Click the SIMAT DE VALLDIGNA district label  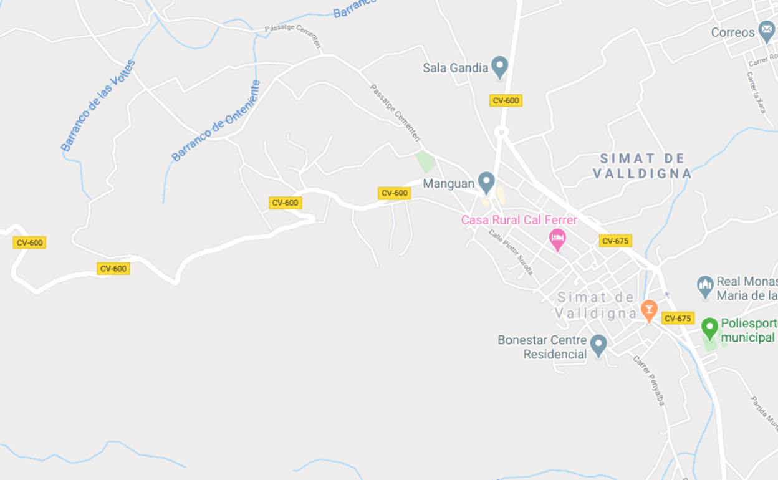pos(642,166)
